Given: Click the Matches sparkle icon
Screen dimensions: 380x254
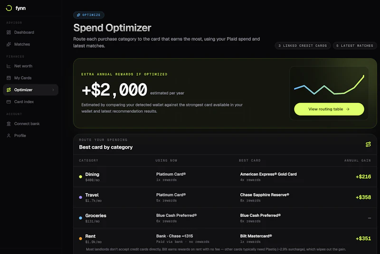Looking at the screenshot, I should tap(9, 44).
